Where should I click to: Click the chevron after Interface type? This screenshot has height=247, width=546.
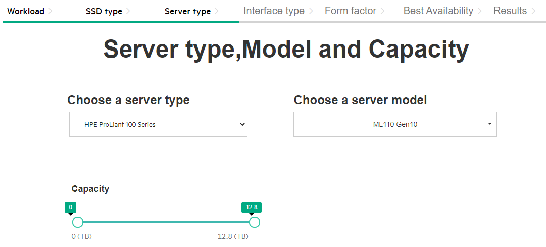click(311, 11)
